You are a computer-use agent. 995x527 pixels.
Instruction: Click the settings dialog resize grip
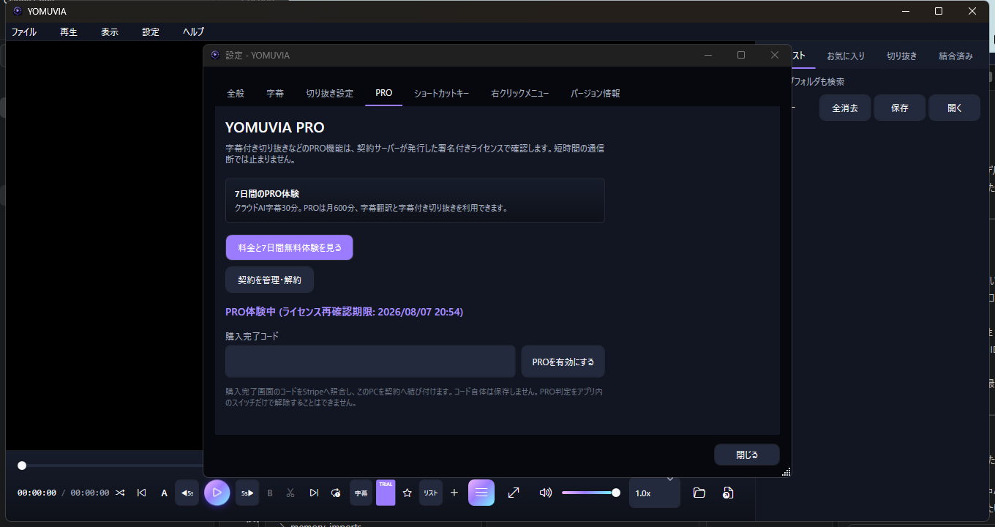tap(786, 472)
